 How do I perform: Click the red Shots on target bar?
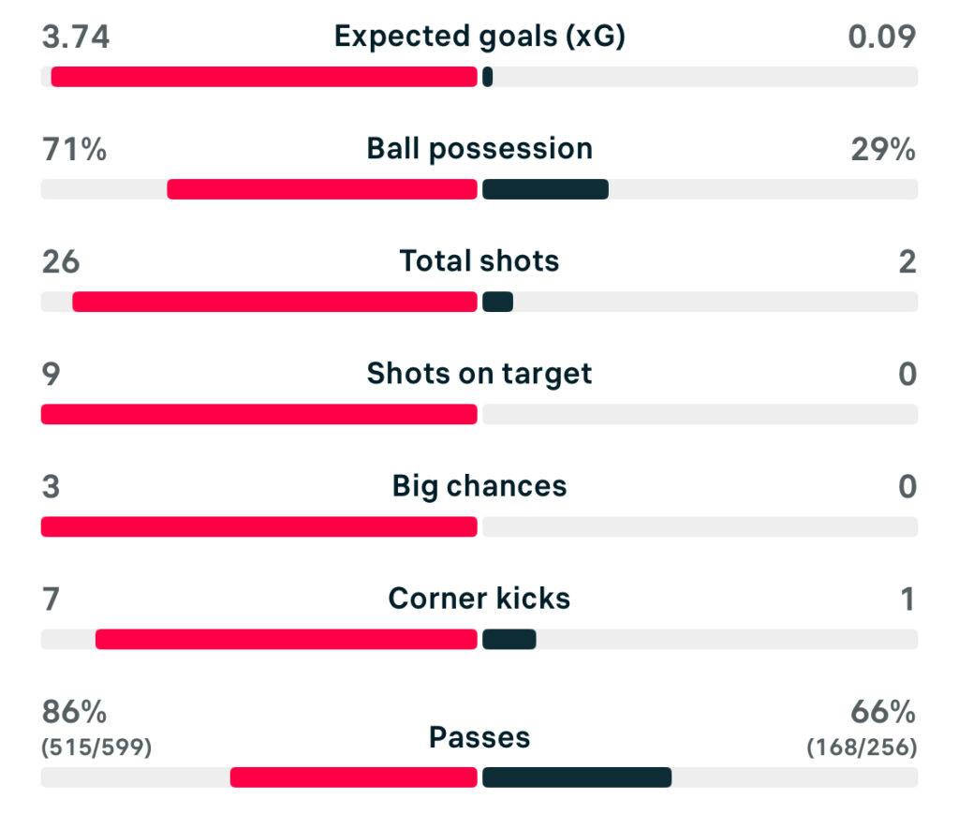(259, 414)
